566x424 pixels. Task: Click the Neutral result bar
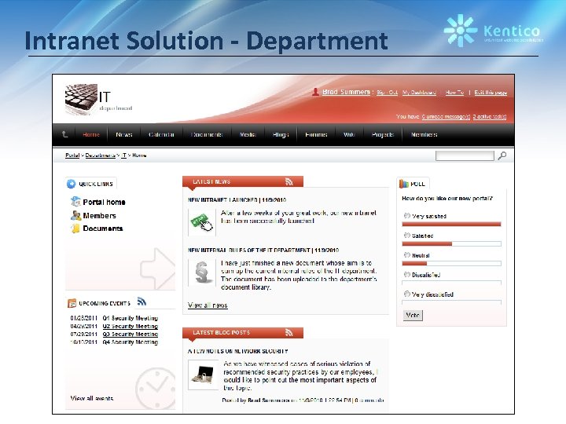point(451,263)
